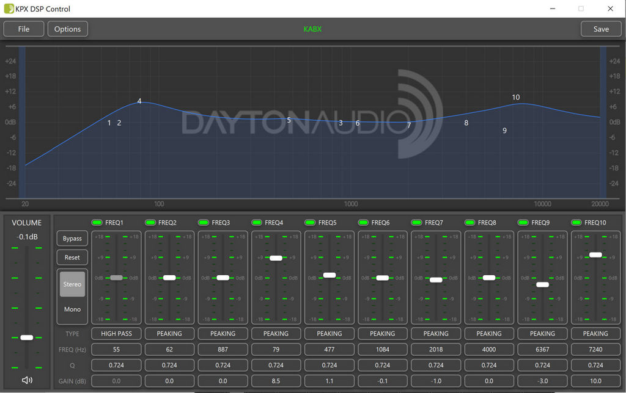The image size is (626, 393).
Task: Click the FREQ2 gain slider handle
Action: [169, 278]
